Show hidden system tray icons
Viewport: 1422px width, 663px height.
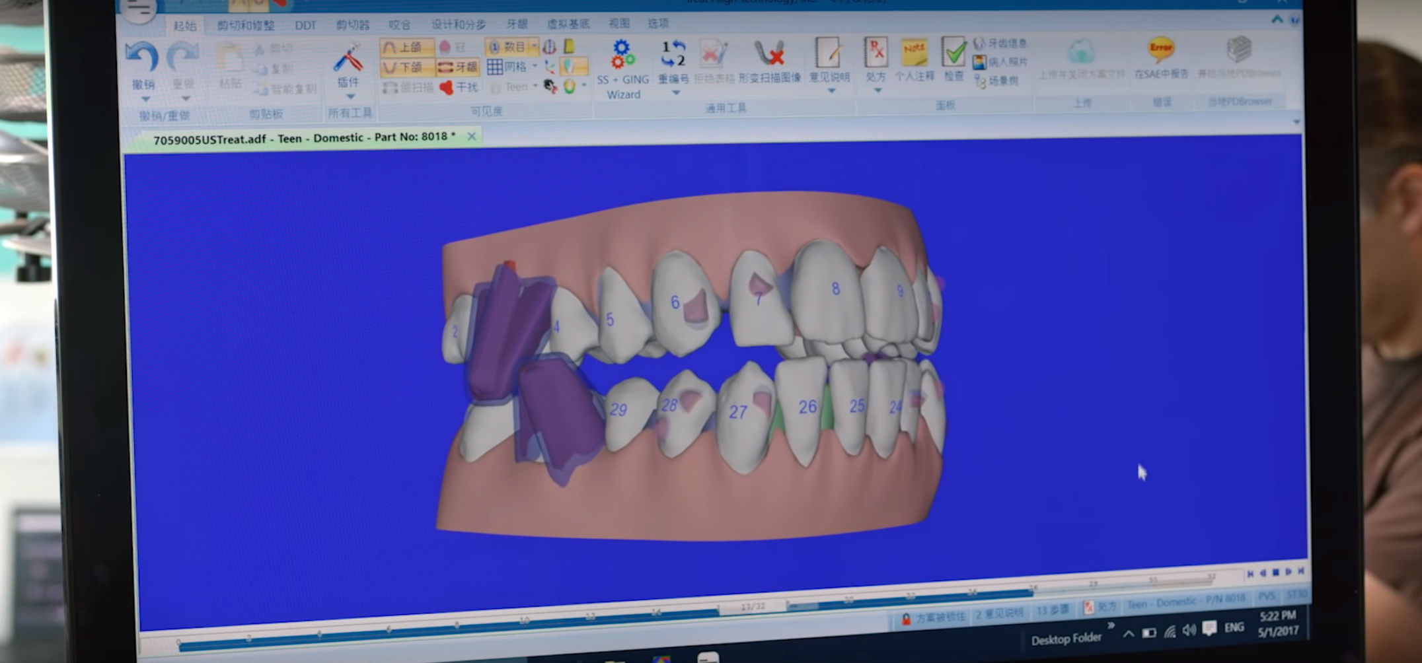[1129, 633]
